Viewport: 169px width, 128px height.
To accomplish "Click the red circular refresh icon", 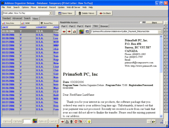I will pos(76,122).
